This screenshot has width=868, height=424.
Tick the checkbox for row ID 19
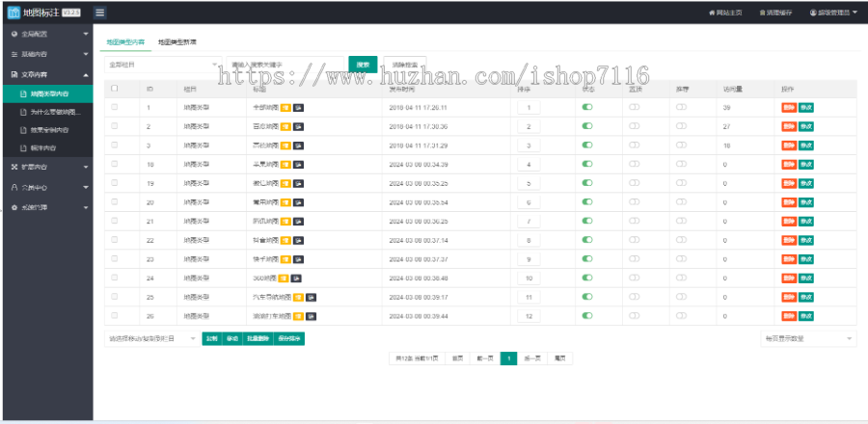tap(115, 183)
